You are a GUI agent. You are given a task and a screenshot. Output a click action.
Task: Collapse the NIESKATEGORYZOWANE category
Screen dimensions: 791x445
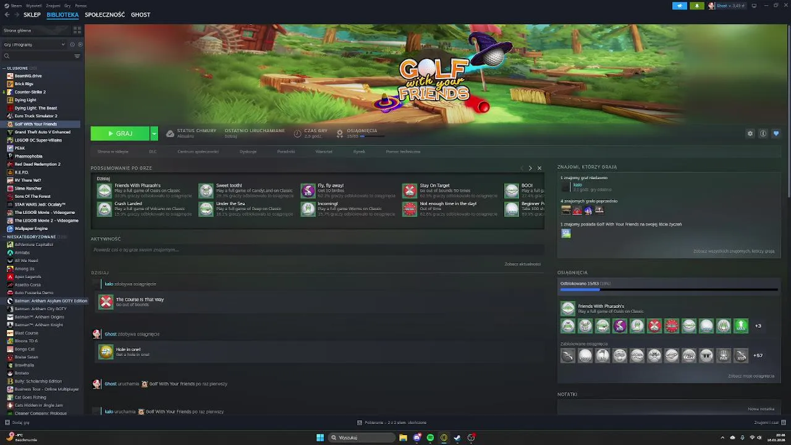coord(4,237)
